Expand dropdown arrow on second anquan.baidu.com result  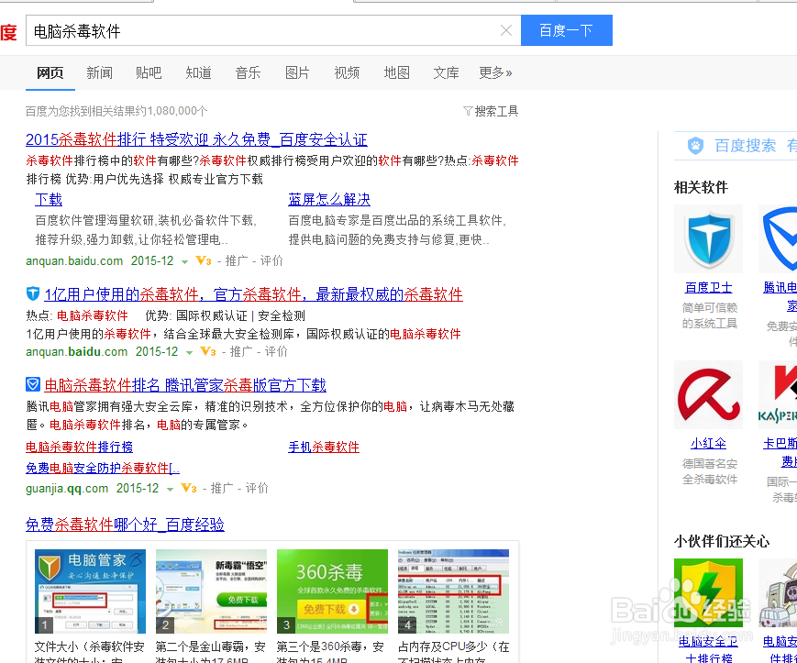[190, 352]
